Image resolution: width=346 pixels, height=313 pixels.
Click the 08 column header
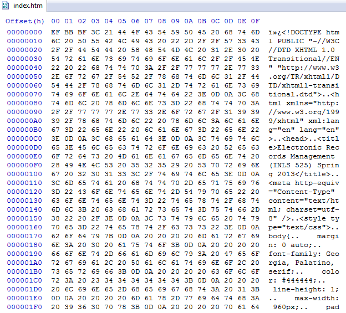(x=161, y=21)
